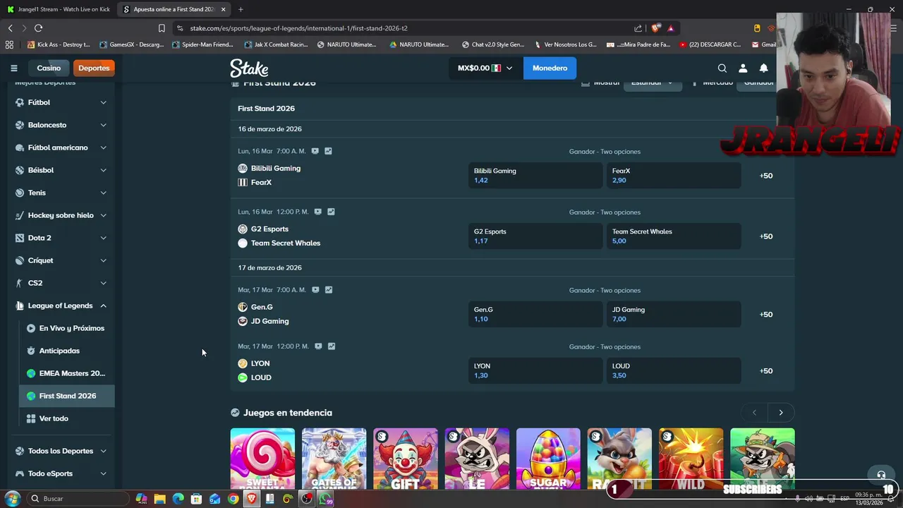Open the notifications bell
The width and height of the screenshot is (903, 508).
click(763, 68)
